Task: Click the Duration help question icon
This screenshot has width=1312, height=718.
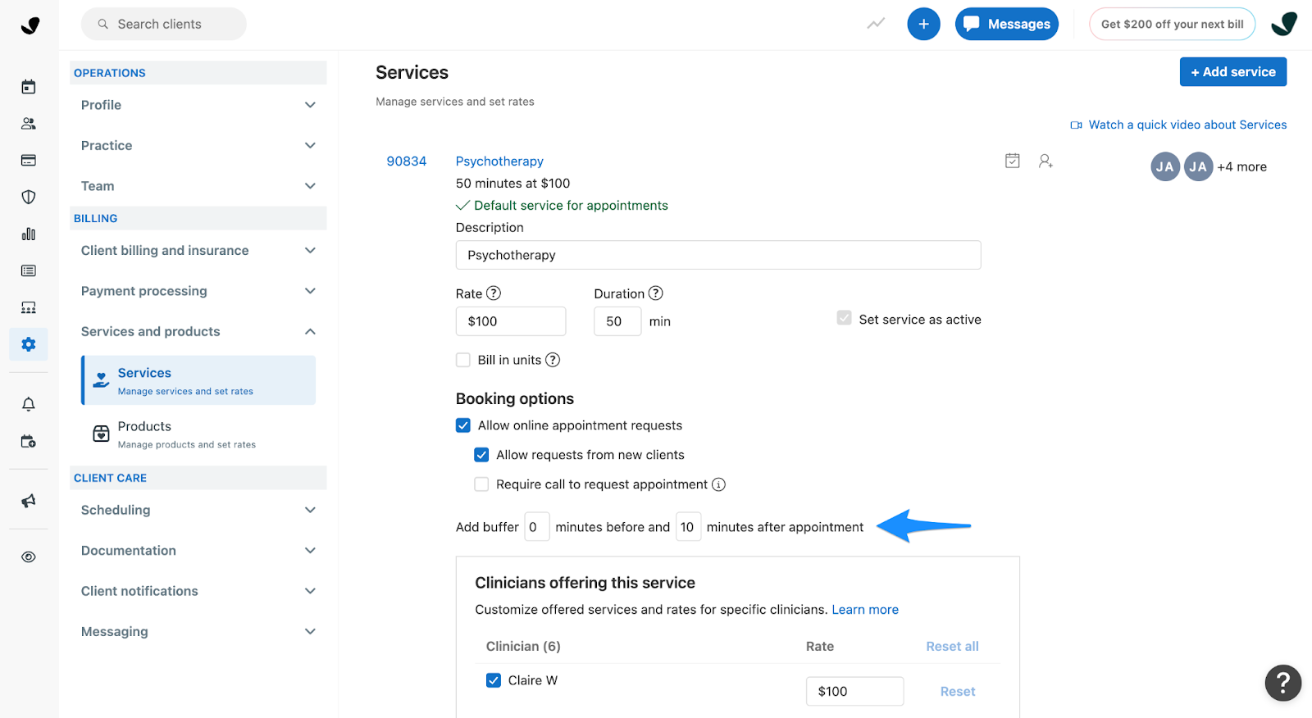Action: [656, 293]
